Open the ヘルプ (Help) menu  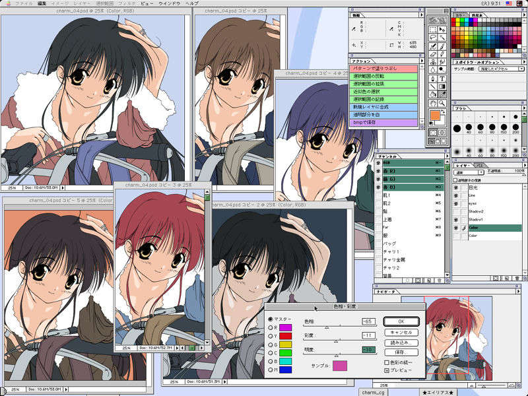192,3
